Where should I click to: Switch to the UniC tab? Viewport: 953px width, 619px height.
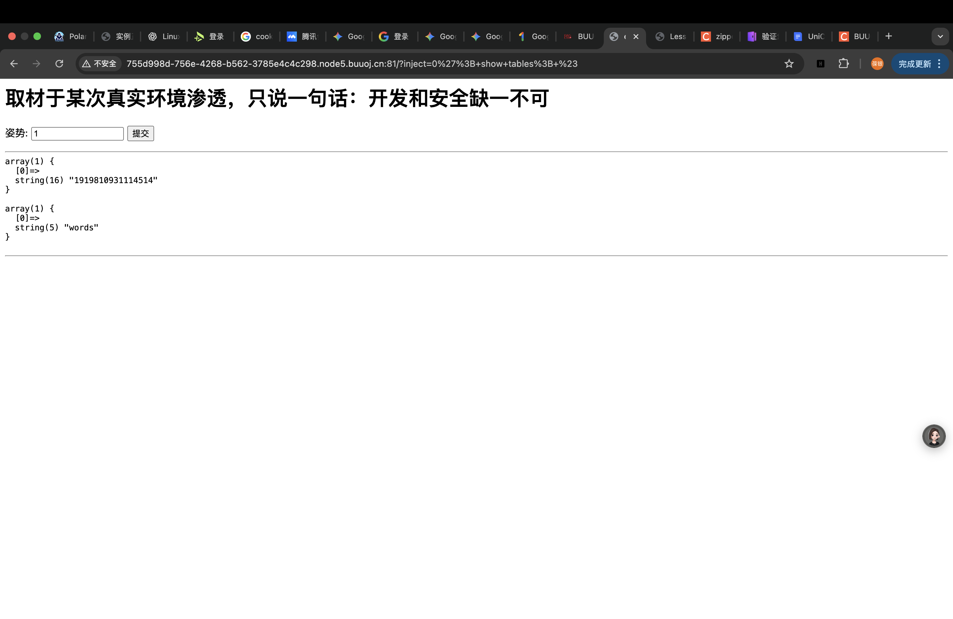tap(809, 37)
